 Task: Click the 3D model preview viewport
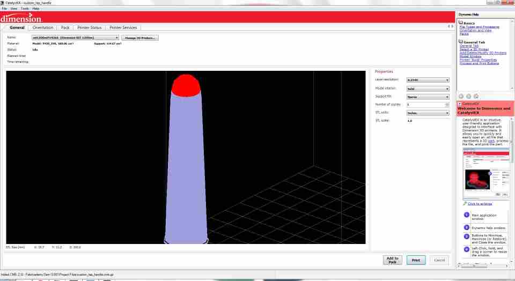[x=186, y=157]
